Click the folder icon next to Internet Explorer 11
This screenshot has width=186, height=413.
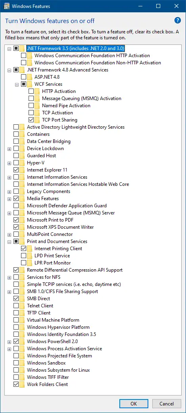22,170
